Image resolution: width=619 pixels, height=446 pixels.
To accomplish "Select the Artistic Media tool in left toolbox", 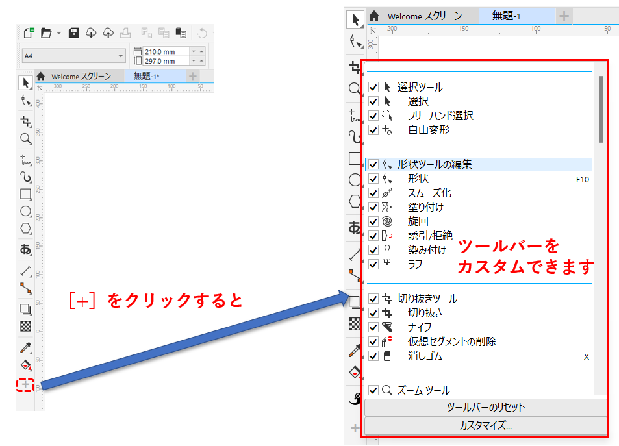I will [x=26, y=177].
